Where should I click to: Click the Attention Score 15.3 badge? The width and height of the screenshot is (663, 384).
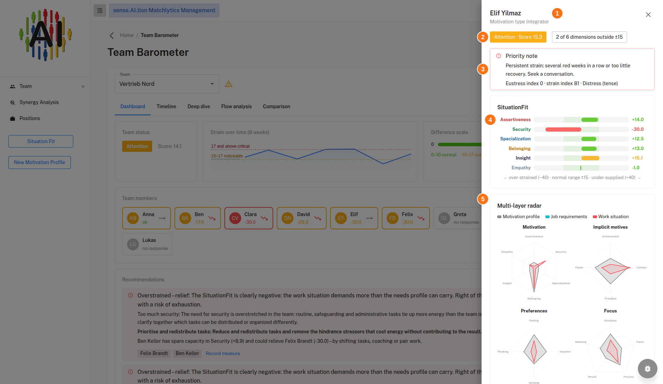tap(518, 37)
